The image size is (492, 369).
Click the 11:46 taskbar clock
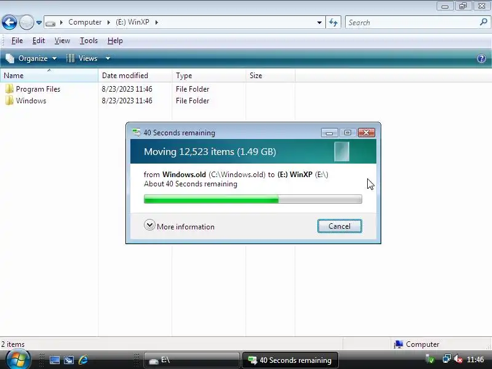[475, 360]
